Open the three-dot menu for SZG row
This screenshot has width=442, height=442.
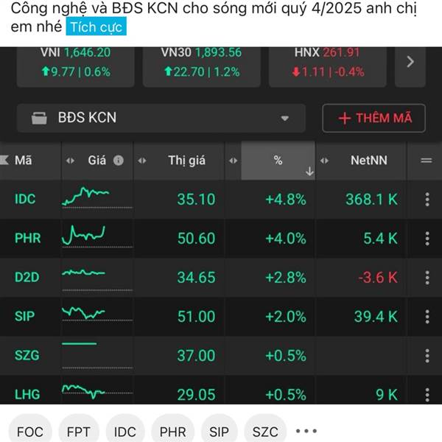tap(427, 355)
